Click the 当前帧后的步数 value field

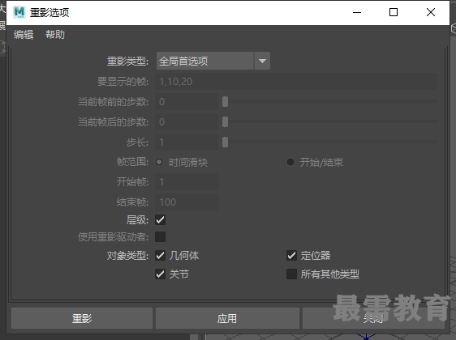(x=187, y=122)
